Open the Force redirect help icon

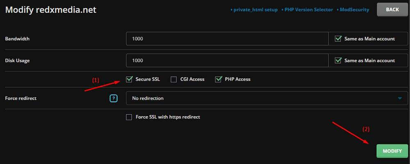coord(114,98)
